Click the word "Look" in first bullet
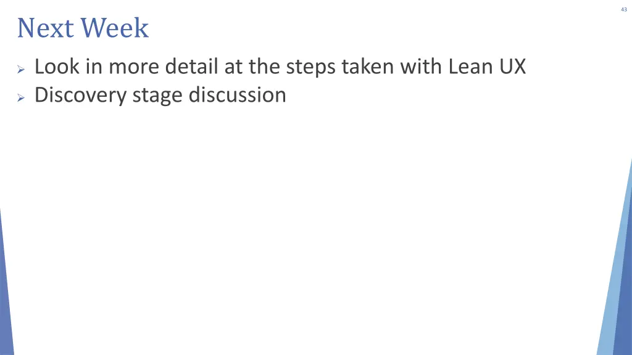The image size is (632, 355). 57,67
